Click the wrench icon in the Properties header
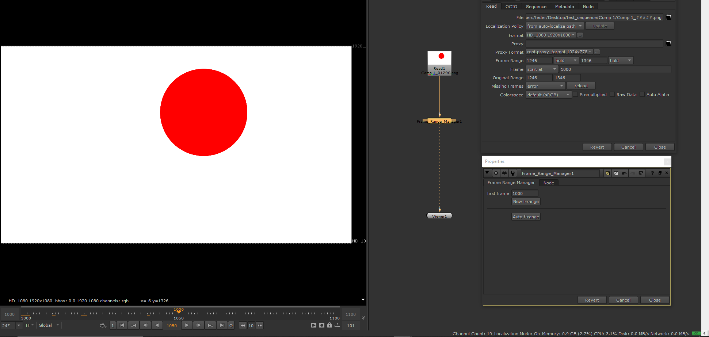Image resolution: width=709 pixels, height=337 pixels. tap(513, 173)
